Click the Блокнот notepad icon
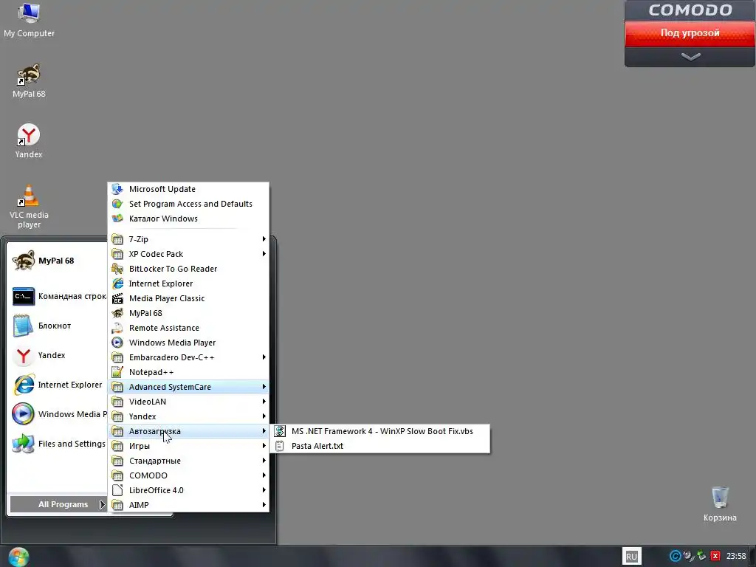The height and width of the screenshot is (567, 756). coord(23,326)
